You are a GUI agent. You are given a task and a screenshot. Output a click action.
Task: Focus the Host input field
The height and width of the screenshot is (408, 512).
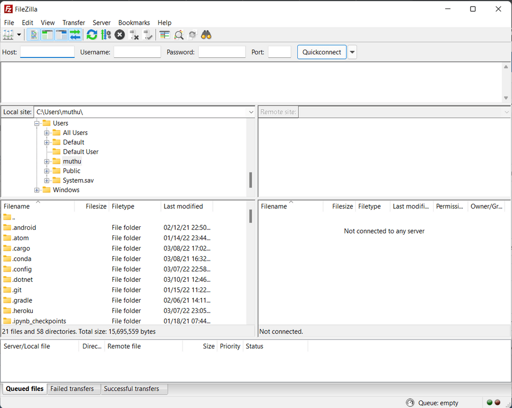[x=47, y=52]
